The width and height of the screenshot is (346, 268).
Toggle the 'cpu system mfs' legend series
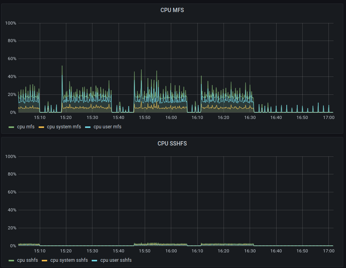[64, 127]
